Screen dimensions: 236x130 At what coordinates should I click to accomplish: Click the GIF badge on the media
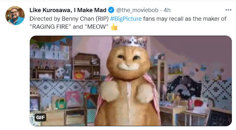coord(40,117)
